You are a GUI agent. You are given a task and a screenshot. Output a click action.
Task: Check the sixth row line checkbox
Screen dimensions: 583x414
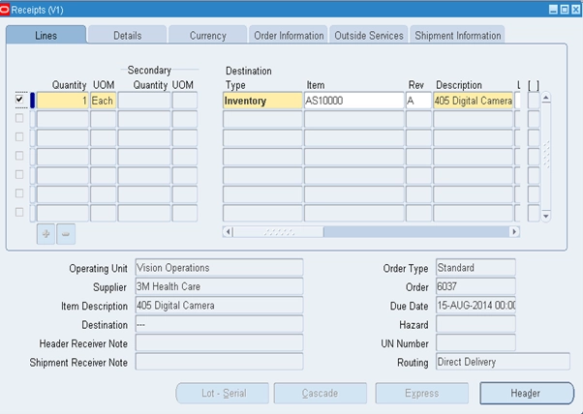click(x=19, y=193)
